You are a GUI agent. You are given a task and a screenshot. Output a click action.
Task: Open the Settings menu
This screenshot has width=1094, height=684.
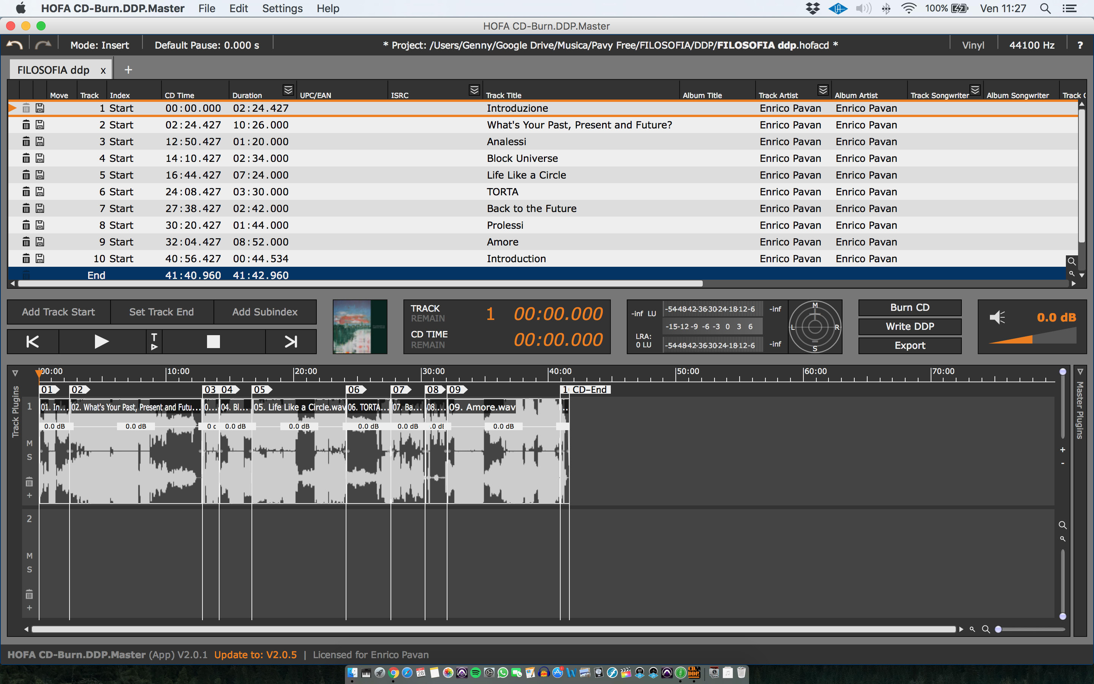282,8
